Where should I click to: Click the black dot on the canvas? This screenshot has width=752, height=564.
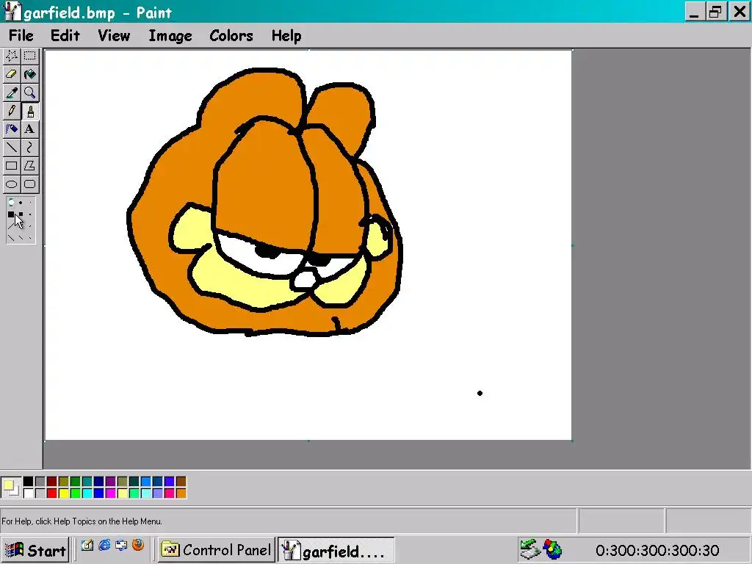coord(480,394)
